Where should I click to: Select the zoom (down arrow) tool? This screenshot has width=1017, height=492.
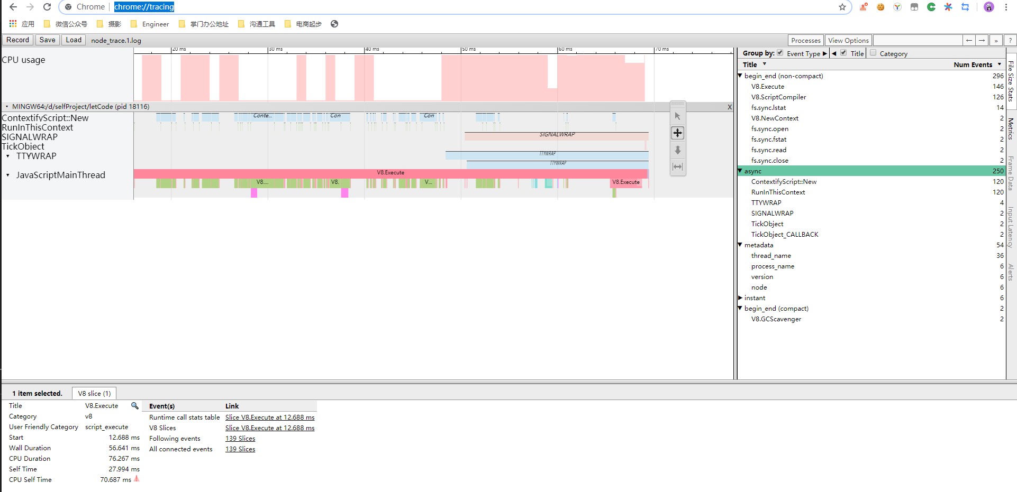678,150
